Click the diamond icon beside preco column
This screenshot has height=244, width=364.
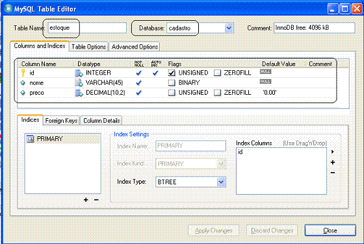tap(23, 93)
